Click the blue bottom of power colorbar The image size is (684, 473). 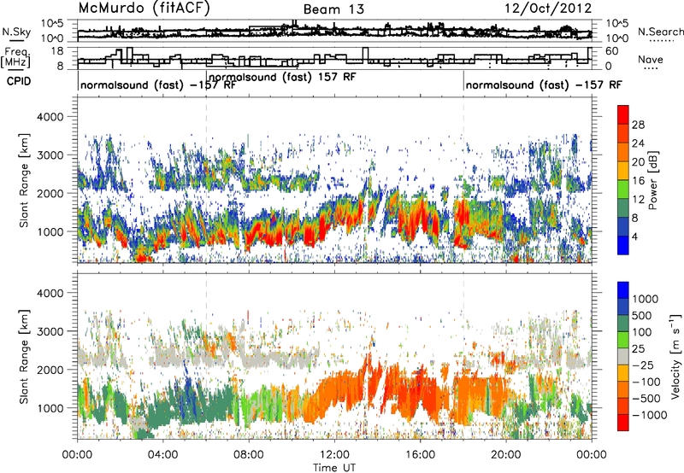click(623, 245)
